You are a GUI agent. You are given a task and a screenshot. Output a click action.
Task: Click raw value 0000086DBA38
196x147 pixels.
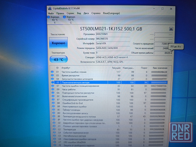point(159,72)
